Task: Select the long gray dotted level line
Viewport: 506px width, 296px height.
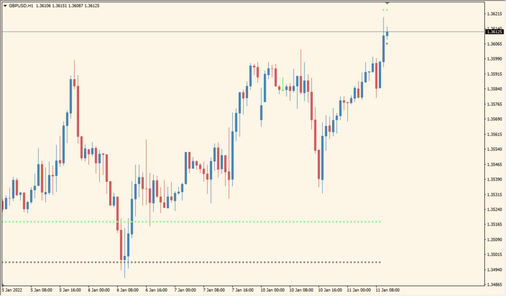Action: [x=191, y=262]
